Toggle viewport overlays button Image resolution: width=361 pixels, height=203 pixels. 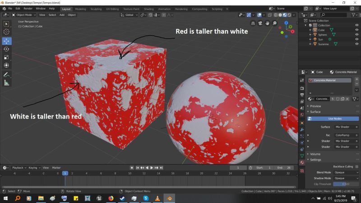pyautogui.click(x=259, y=15)
